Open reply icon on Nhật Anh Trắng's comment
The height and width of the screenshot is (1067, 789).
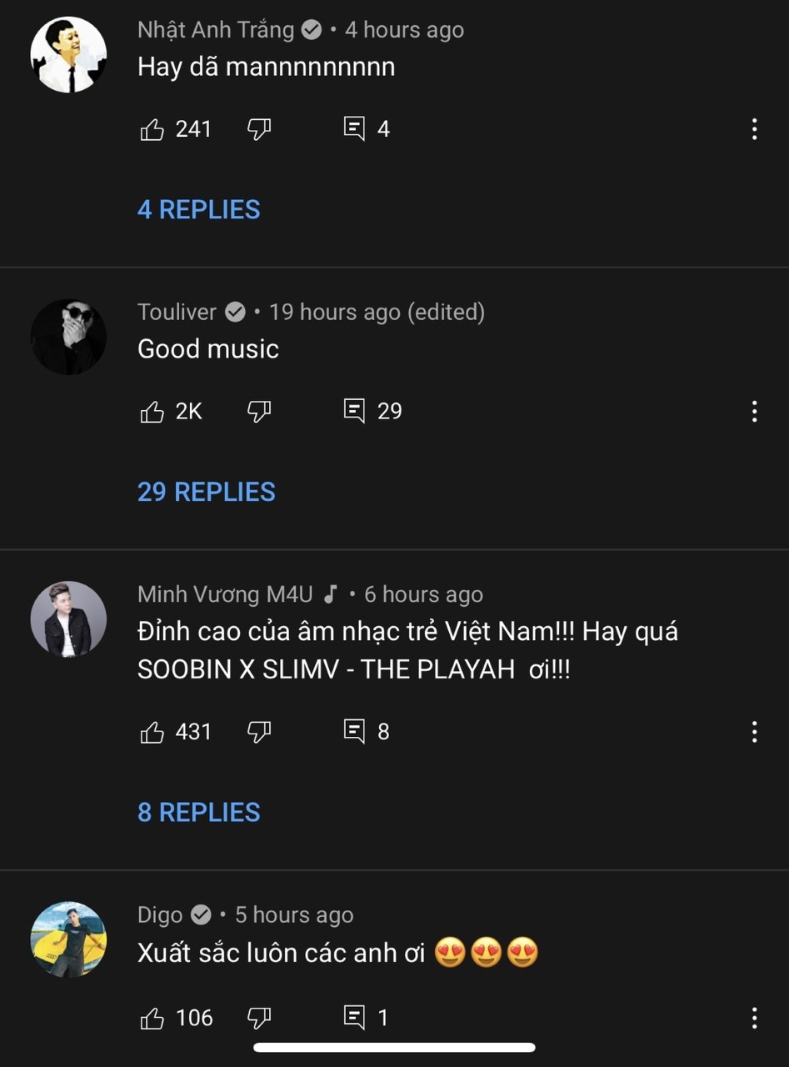[354, 129]
